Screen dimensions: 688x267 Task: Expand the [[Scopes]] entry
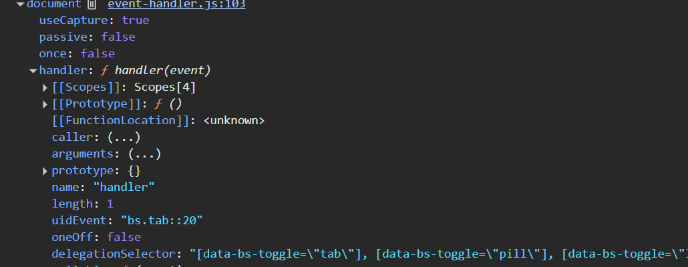pyautogui.click(x=45, y=87)
